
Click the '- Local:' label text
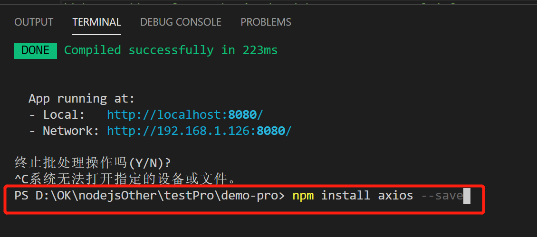click(57, 114)
